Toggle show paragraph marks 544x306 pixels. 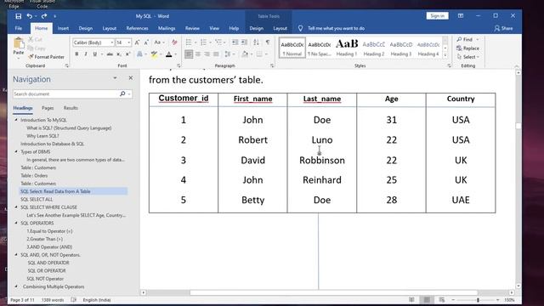click(268, 42)
